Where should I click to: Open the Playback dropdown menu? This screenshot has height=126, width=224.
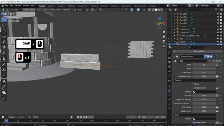tap(12, 117)
